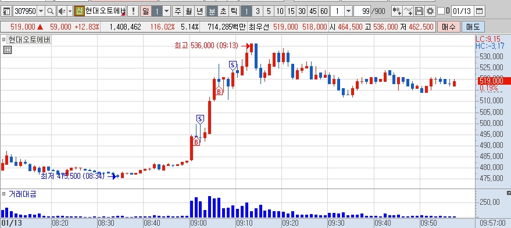Click the volume value 1,408,462
511x228 pixels.
[x=125, y=27]
